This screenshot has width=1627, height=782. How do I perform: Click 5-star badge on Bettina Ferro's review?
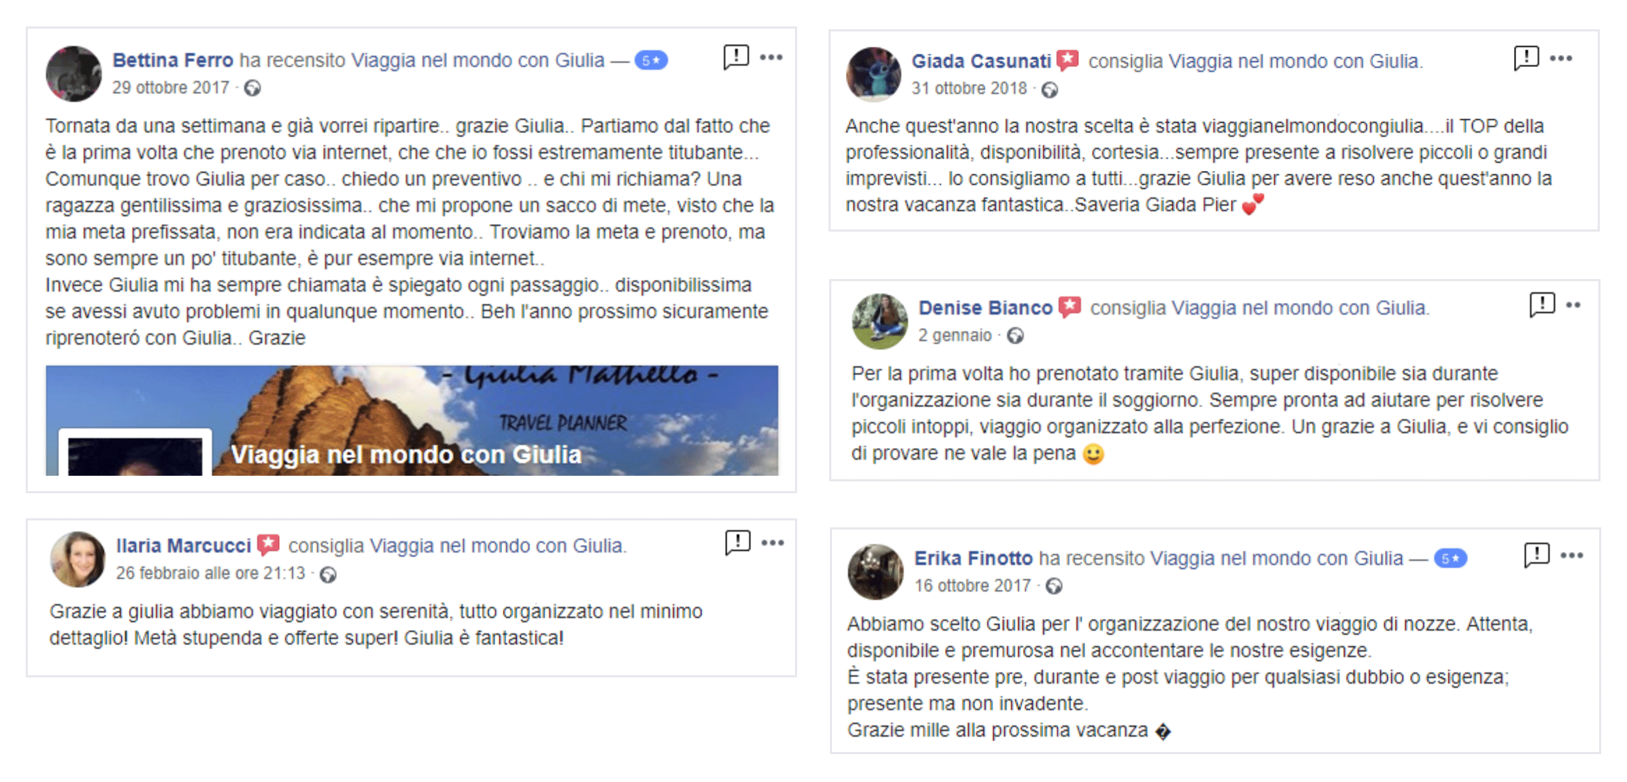pos(651,61)
